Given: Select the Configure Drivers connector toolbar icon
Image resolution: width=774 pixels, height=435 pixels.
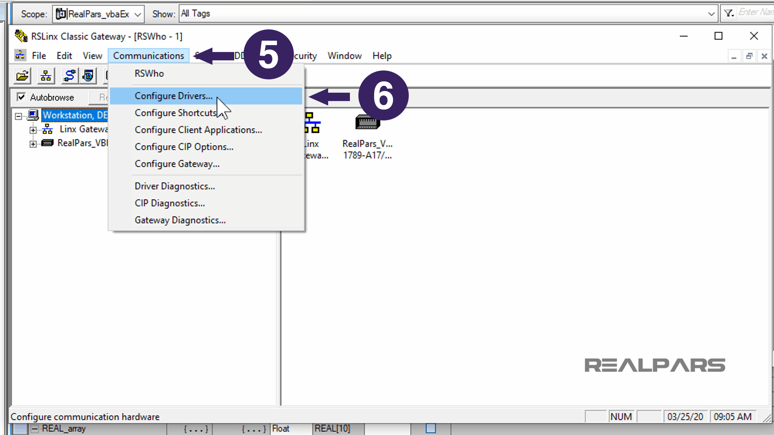Looking at the screenshot, I should [69, 76].
